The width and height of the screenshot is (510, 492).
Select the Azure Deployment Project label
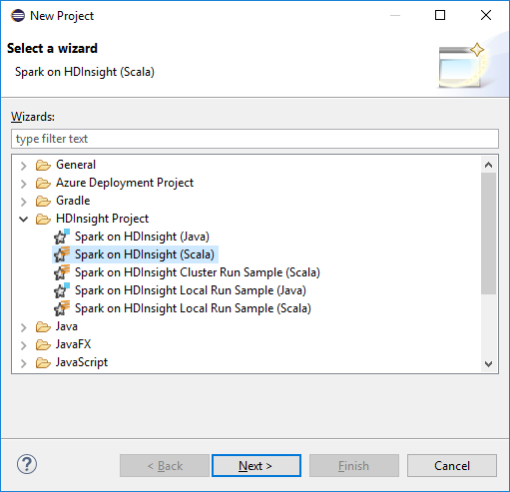[x=125, y=183]
